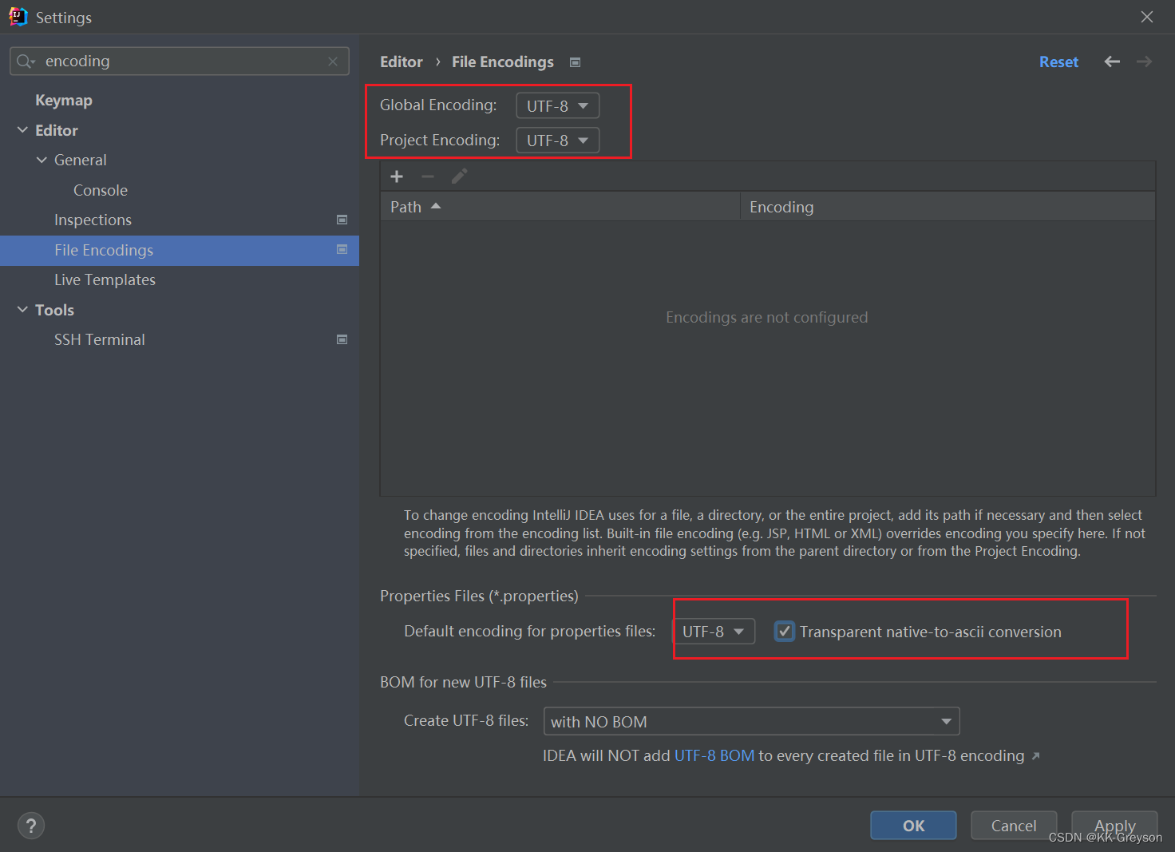Collapse the General tree node
Viewport: 1175px width, 852px height.
pyautogui.click(x=42, y=160)
